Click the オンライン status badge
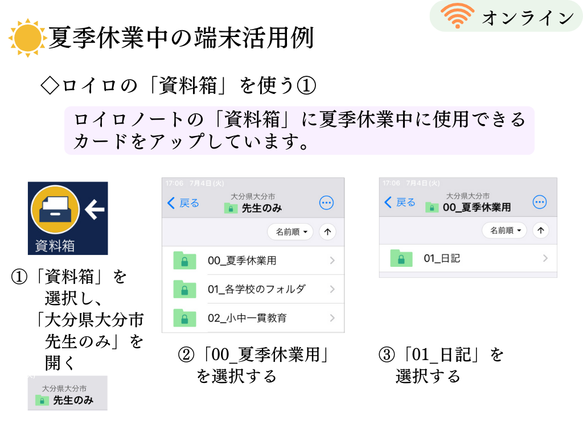 click(506, 16)
